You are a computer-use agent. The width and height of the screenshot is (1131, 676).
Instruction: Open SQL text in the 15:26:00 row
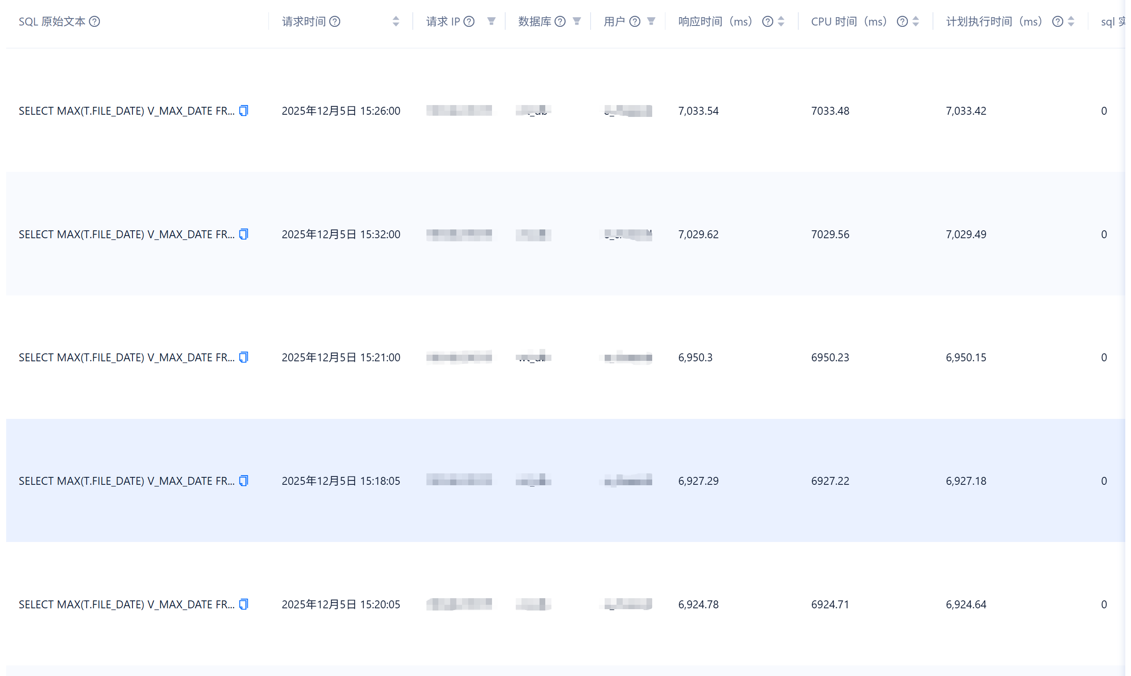[x=126, y=111]
